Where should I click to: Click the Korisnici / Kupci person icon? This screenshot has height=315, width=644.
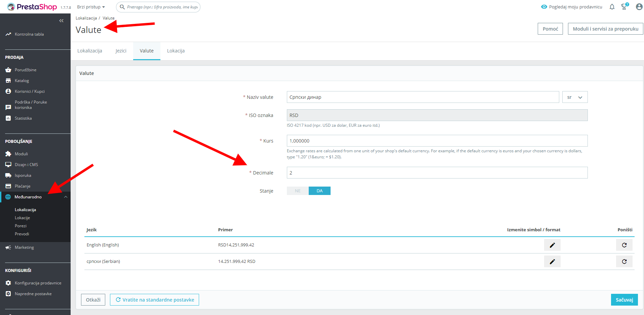tap(8, 91)
